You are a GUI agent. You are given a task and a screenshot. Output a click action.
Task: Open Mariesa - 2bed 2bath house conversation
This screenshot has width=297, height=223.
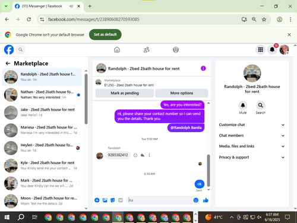42,130
